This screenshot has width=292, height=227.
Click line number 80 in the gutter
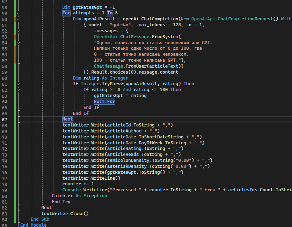click(5, 197)
